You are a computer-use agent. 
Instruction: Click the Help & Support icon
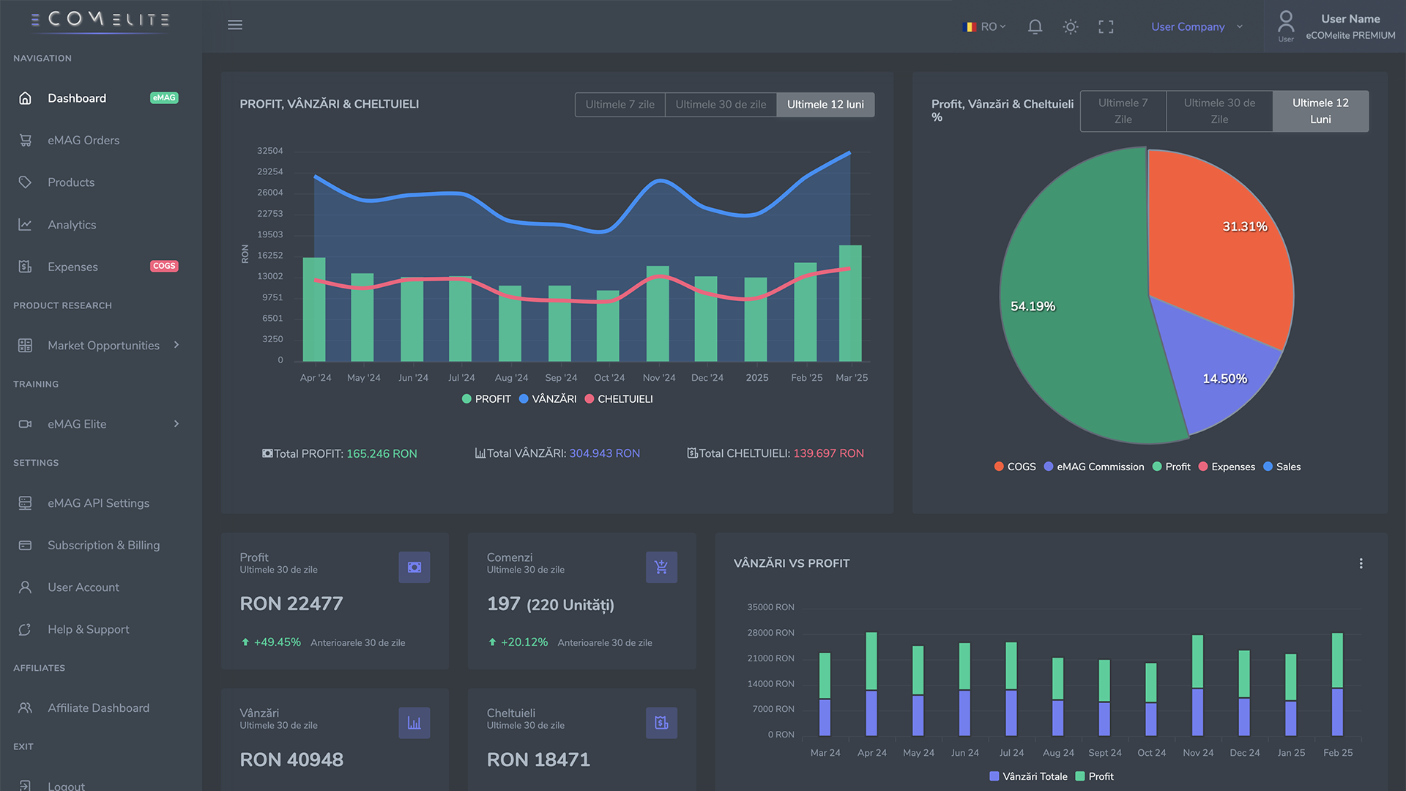coord(25,629)
